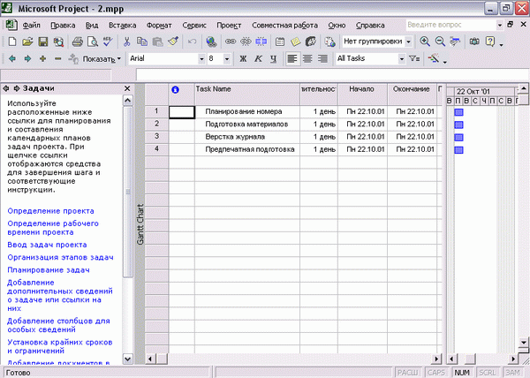Zoom in on the Gantt chart
This screenshot has height=378, width=530.
(x=425, y=42)
